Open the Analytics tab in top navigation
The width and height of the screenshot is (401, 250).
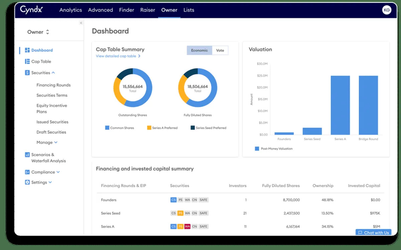click(x=71, y=10)
